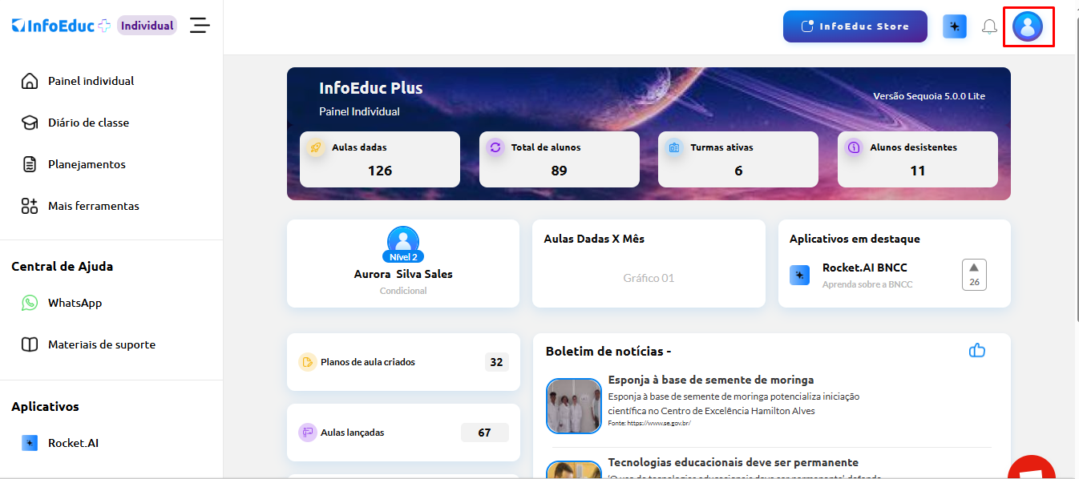Click the Central de Ajuda heading
Image resolution: width=1079 pixels, height=479 pixels.
[63, 266]
